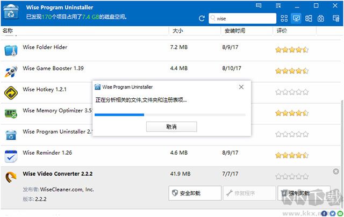The height and width of the screenshot is (217, 344).
Task: Click the 8/10/17 install date
Action: click(x=232, y=68)
